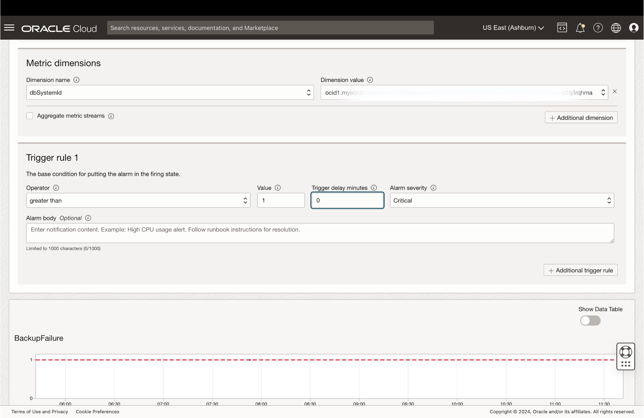
Task: Focus the top search resources field
Action: 270,28
